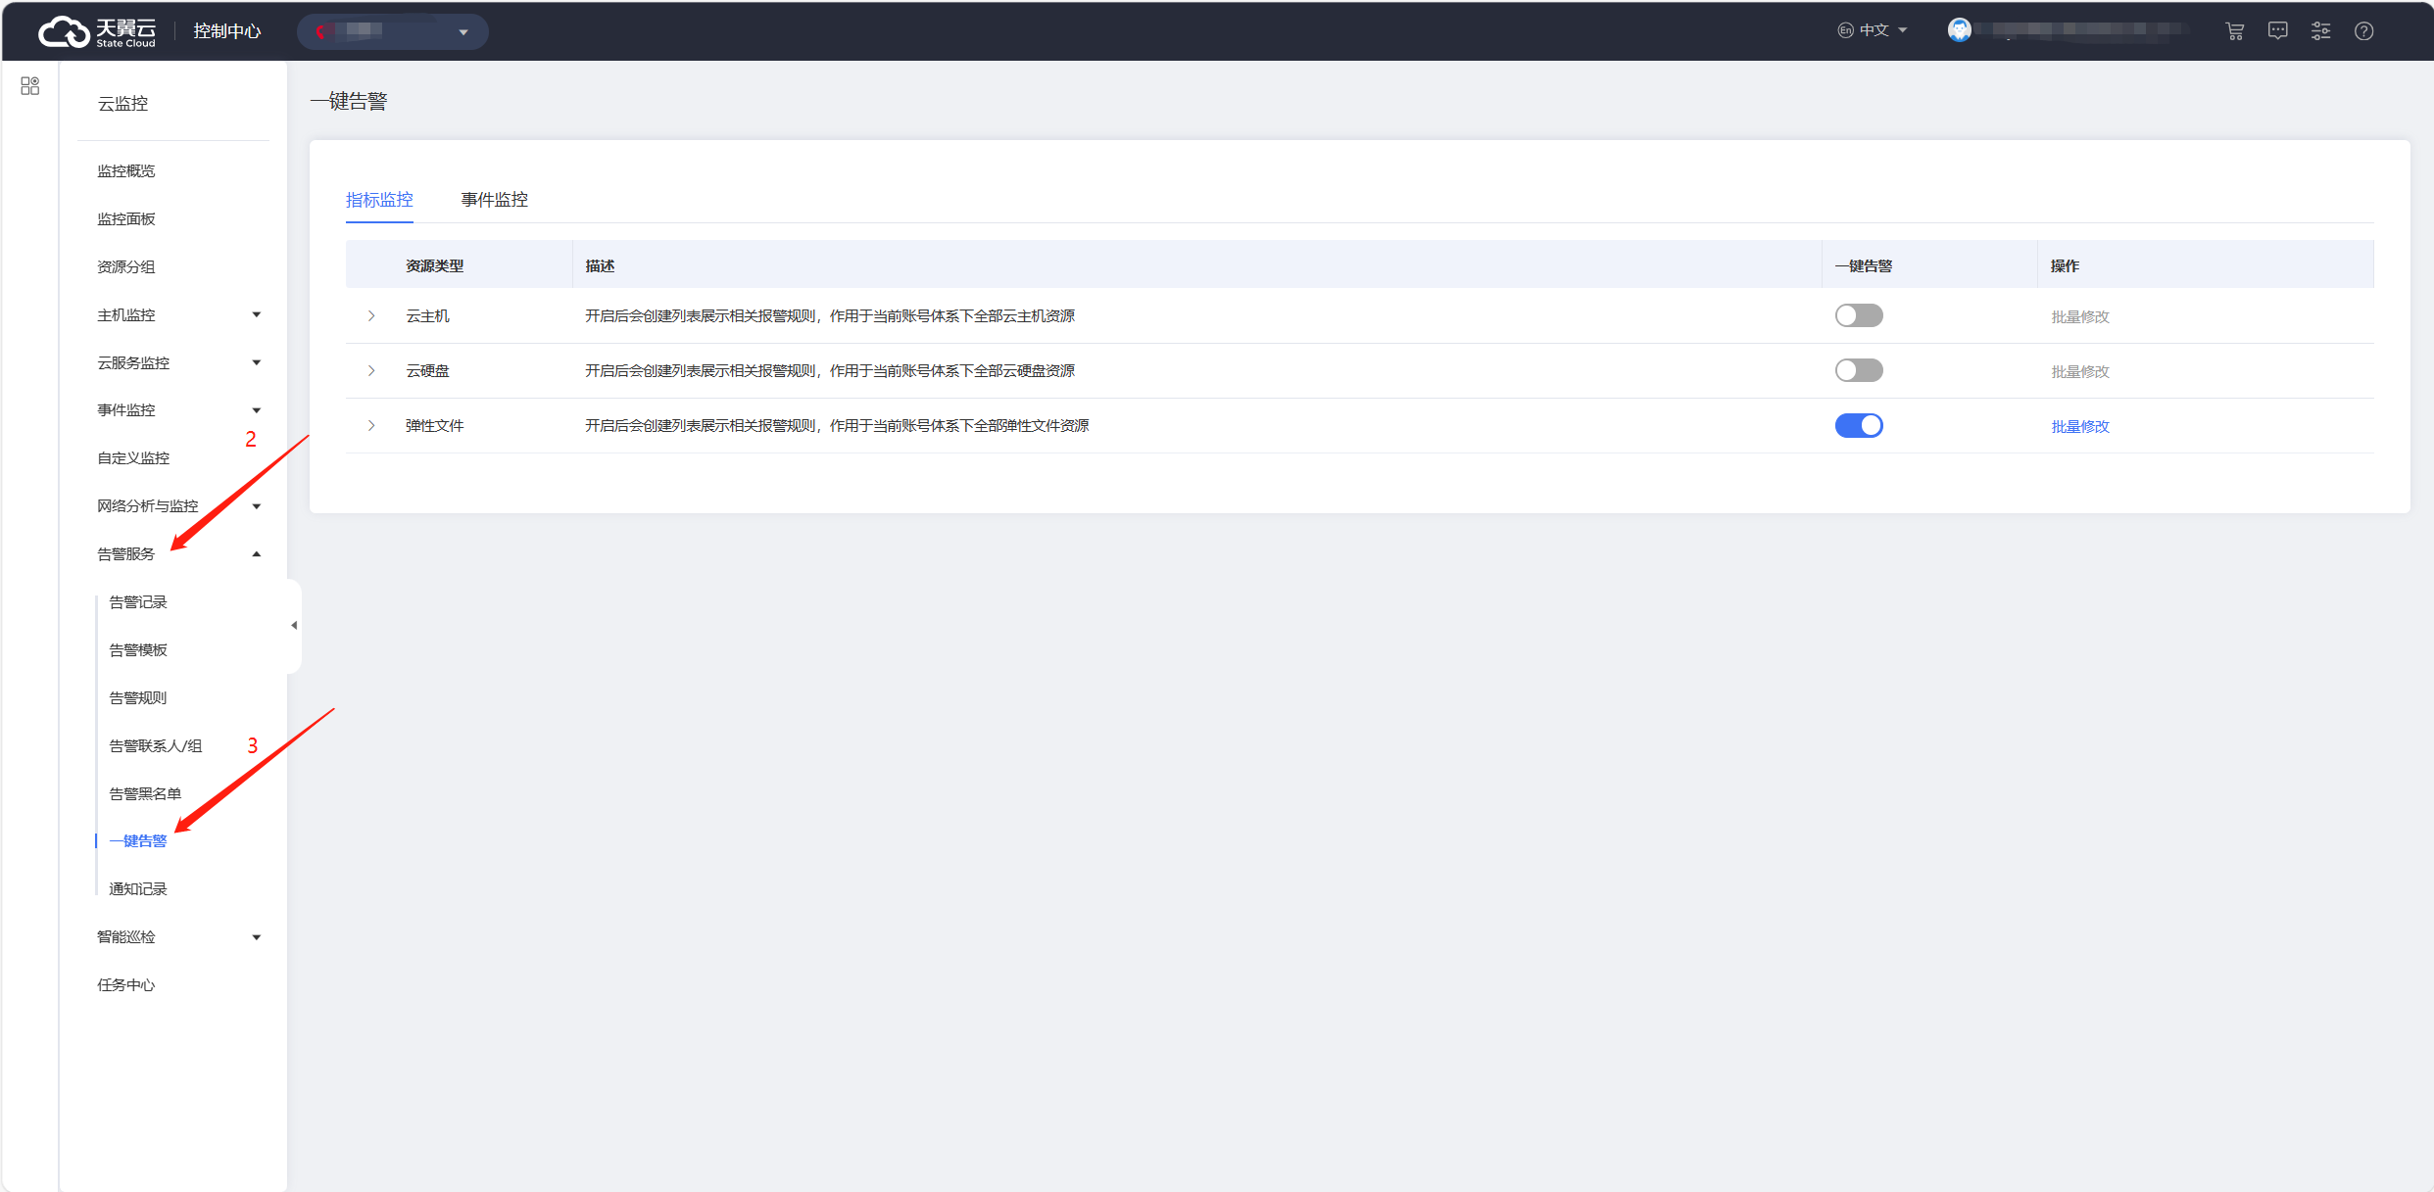The width and height of the screenshot is (2434, 1192).
Task: Click the shopping cart icon
Action: coord(2234,31)
